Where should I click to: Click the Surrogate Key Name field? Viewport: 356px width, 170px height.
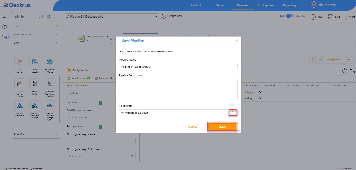pos(101,141)
